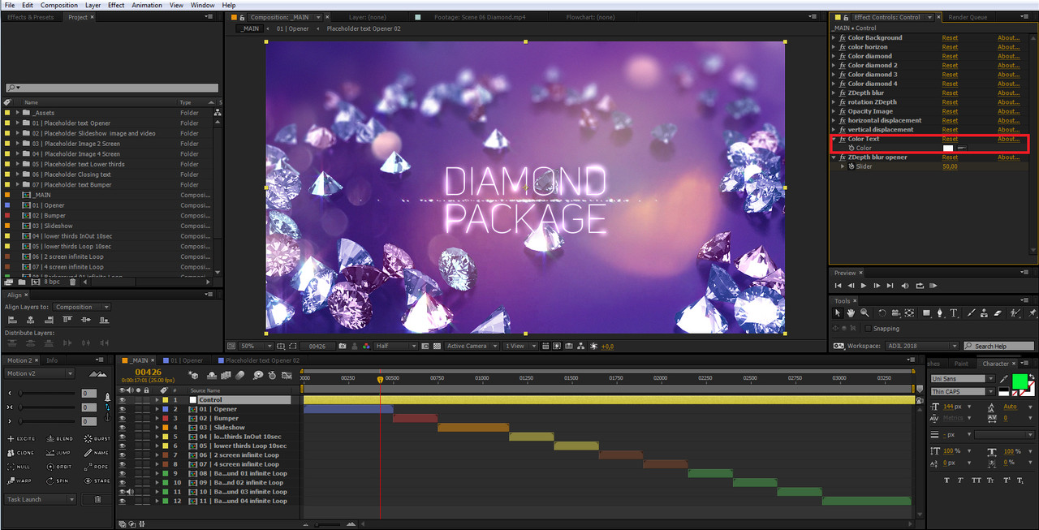Screen dimensions: 1039x530
Task: Select the Type text tool
Action: click(x=954, y=312)
